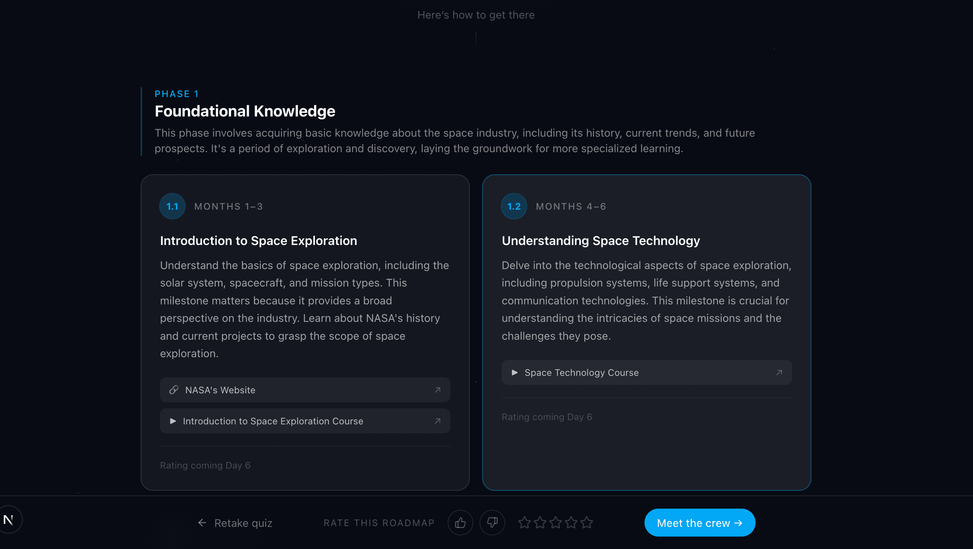Screen dimensions: 973x549
Task: Click Understanding Space Technology card title
Action: (601, 241)
